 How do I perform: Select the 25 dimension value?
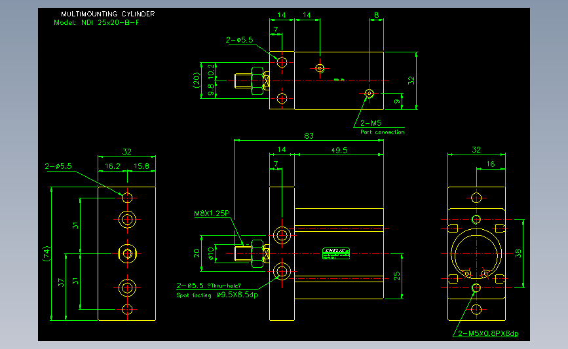pyautogui.click(x=396, y=276)
